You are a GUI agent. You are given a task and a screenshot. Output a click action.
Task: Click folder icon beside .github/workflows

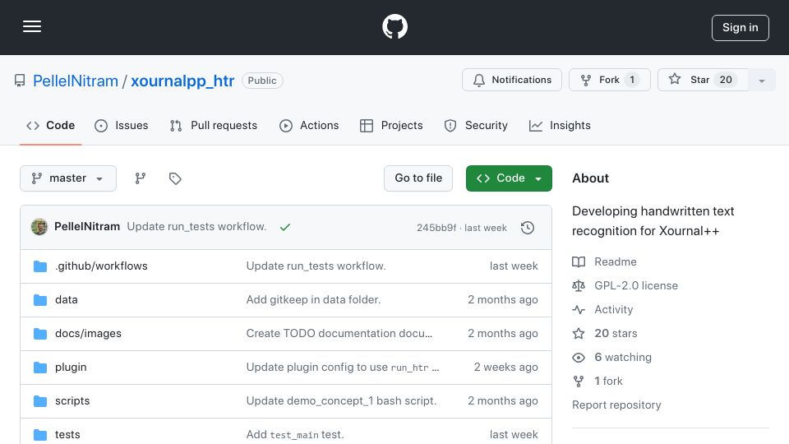click(40, 266)
